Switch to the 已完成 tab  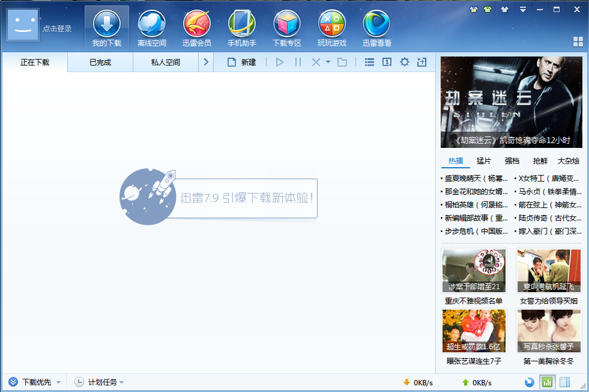point(100,62)
